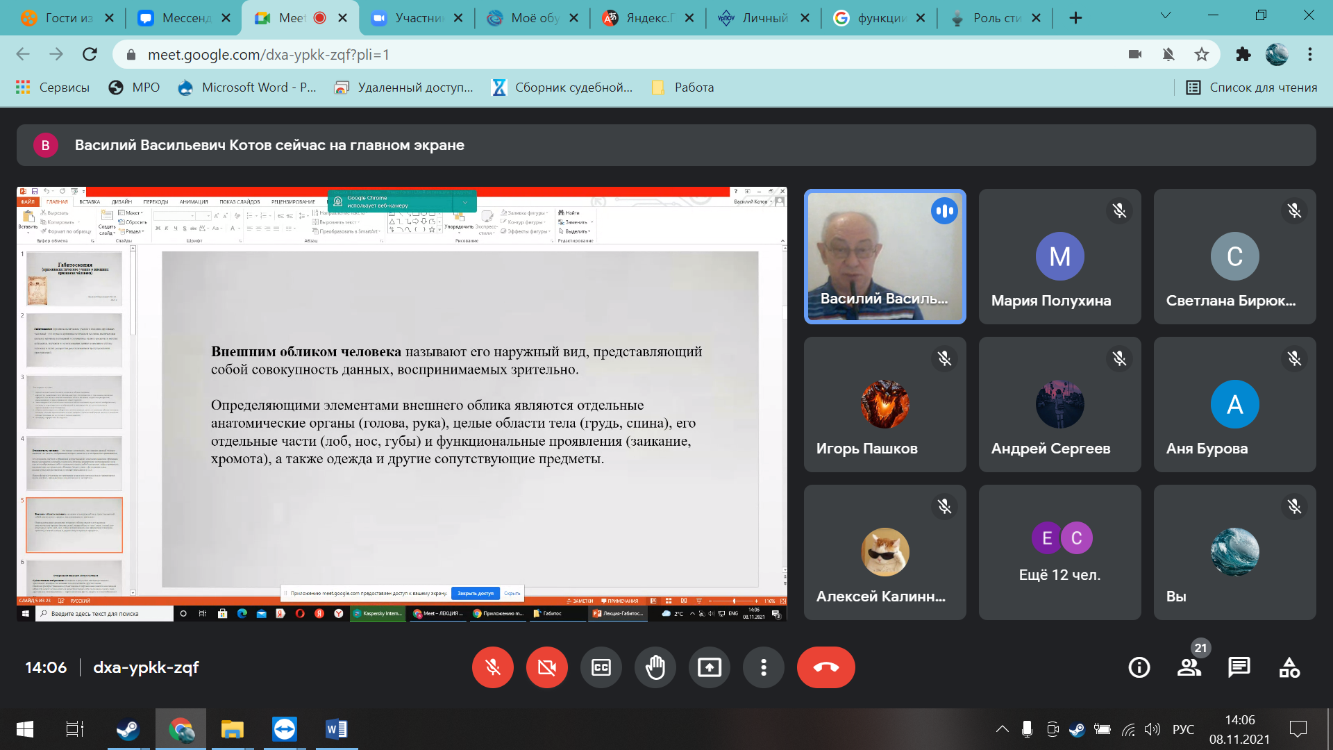Open the Удаленный доступ bookmark

(404, 87)
